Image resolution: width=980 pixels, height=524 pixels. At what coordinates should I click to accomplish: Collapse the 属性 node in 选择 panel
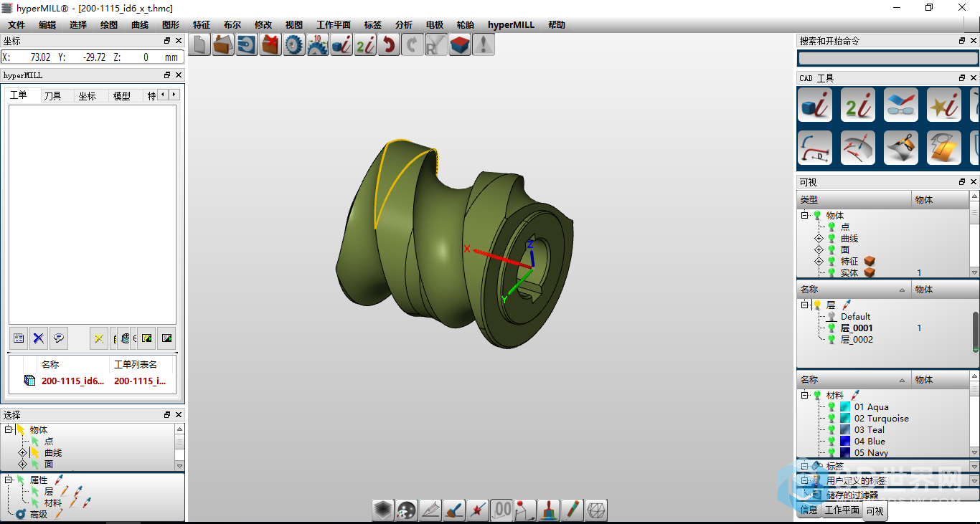[x=9, y=480]
